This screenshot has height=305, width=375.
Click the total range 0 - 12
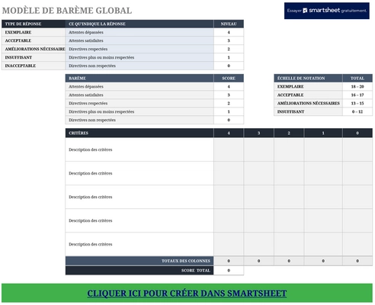tap(357, 112)
